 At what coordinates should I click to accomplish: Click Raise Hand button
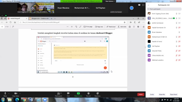(174, 95)
